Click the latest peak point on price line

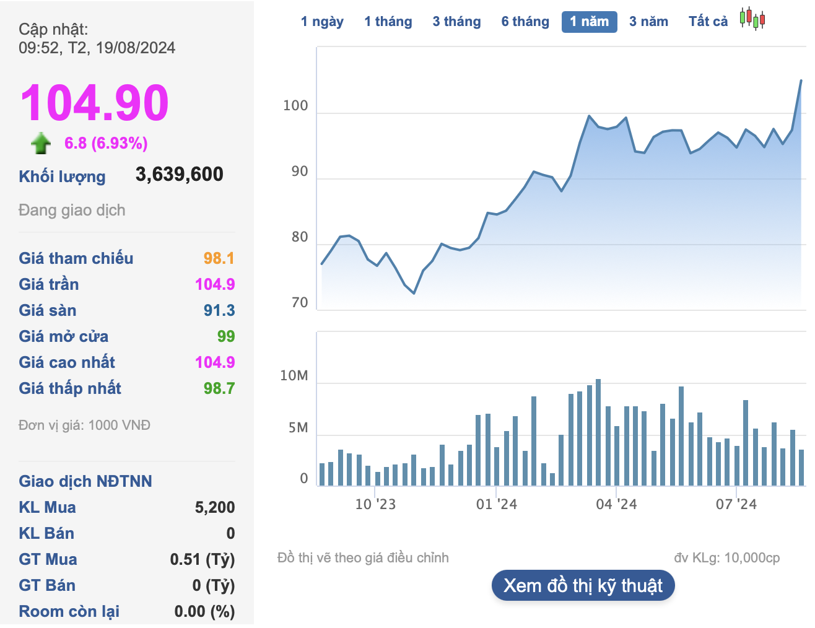[801, 81]
